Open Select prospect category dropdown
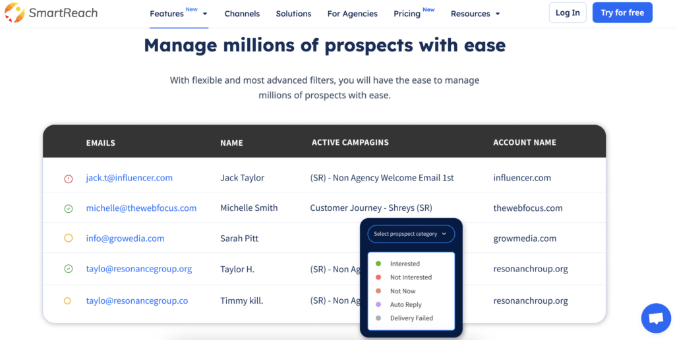Image resolution: width=675 pixels, height=340 pixels. pyautogui.click(x=411, y=234)
